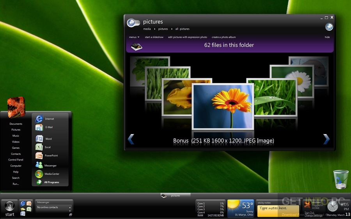Open Media Center from start menu
Viewport: 351px width, 219px height.
click(47, 174)
